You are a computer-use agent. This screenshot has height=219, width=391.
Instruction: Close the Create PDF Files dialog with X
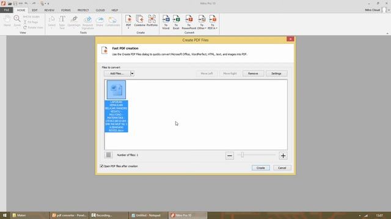pos(290,39)
